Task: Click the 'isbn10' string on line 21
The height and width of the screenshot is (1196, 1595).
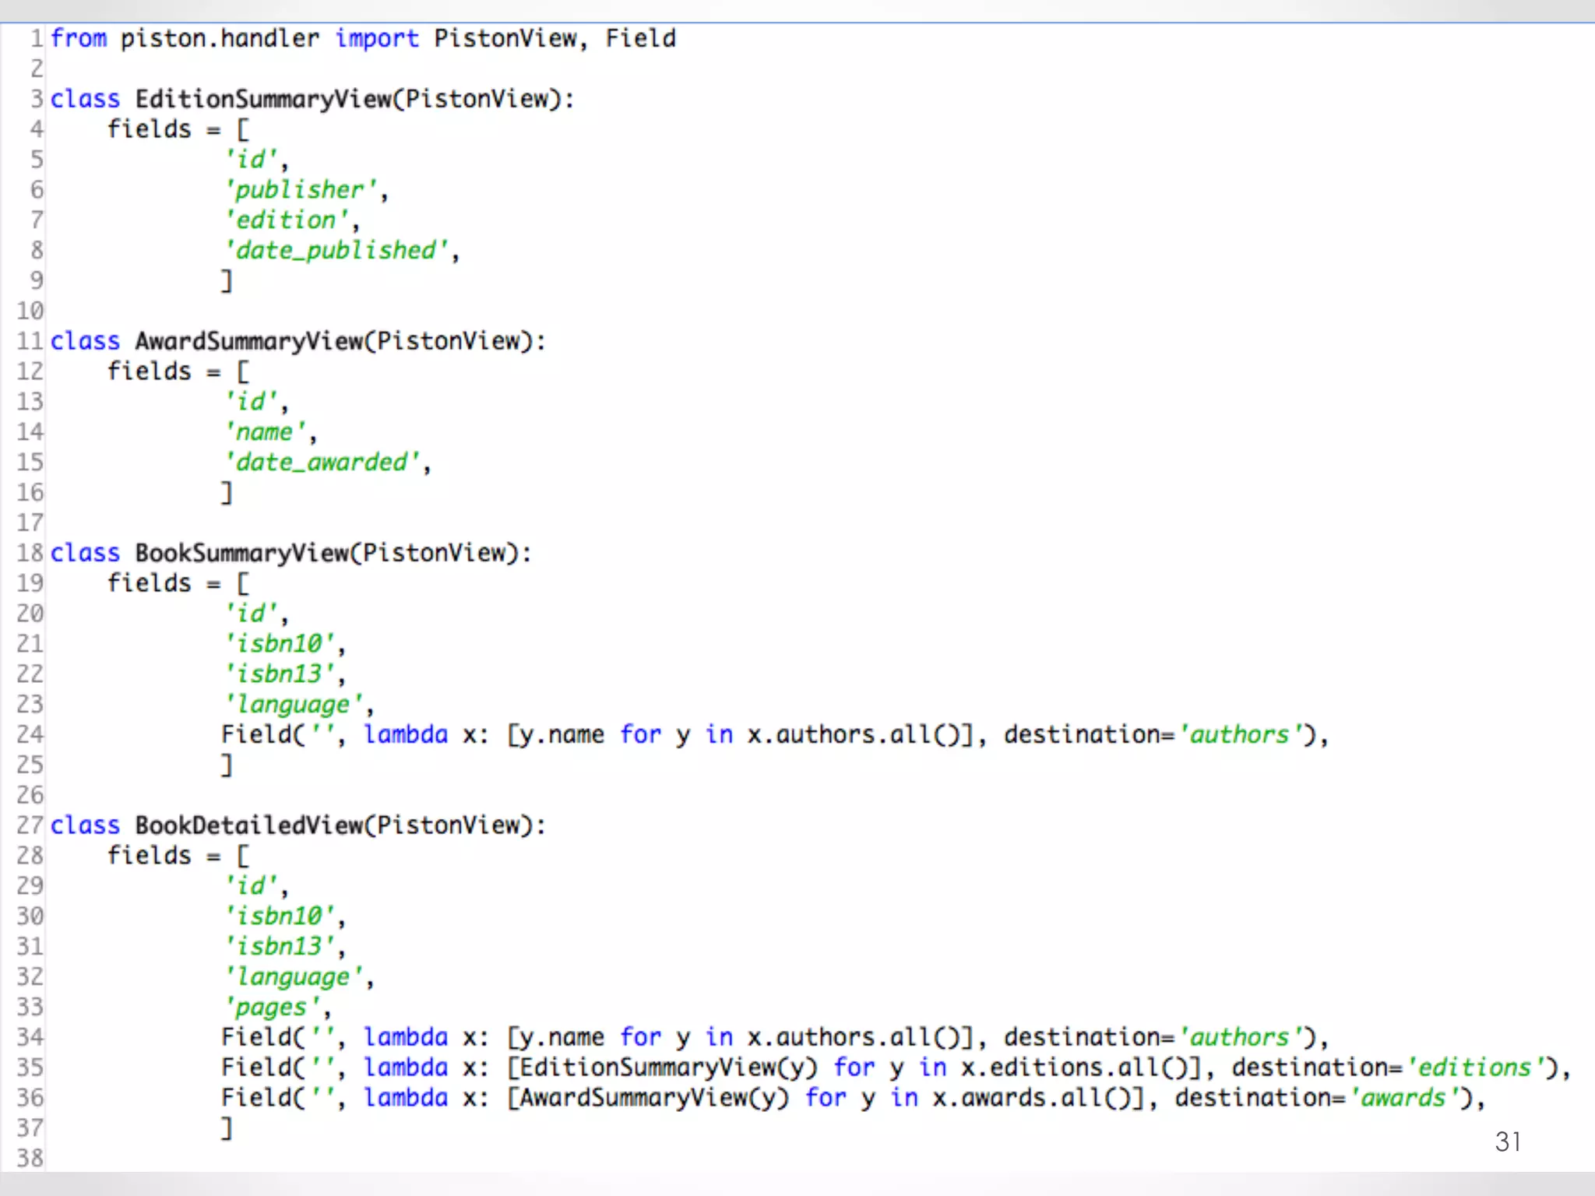Action: pos(280,644)
